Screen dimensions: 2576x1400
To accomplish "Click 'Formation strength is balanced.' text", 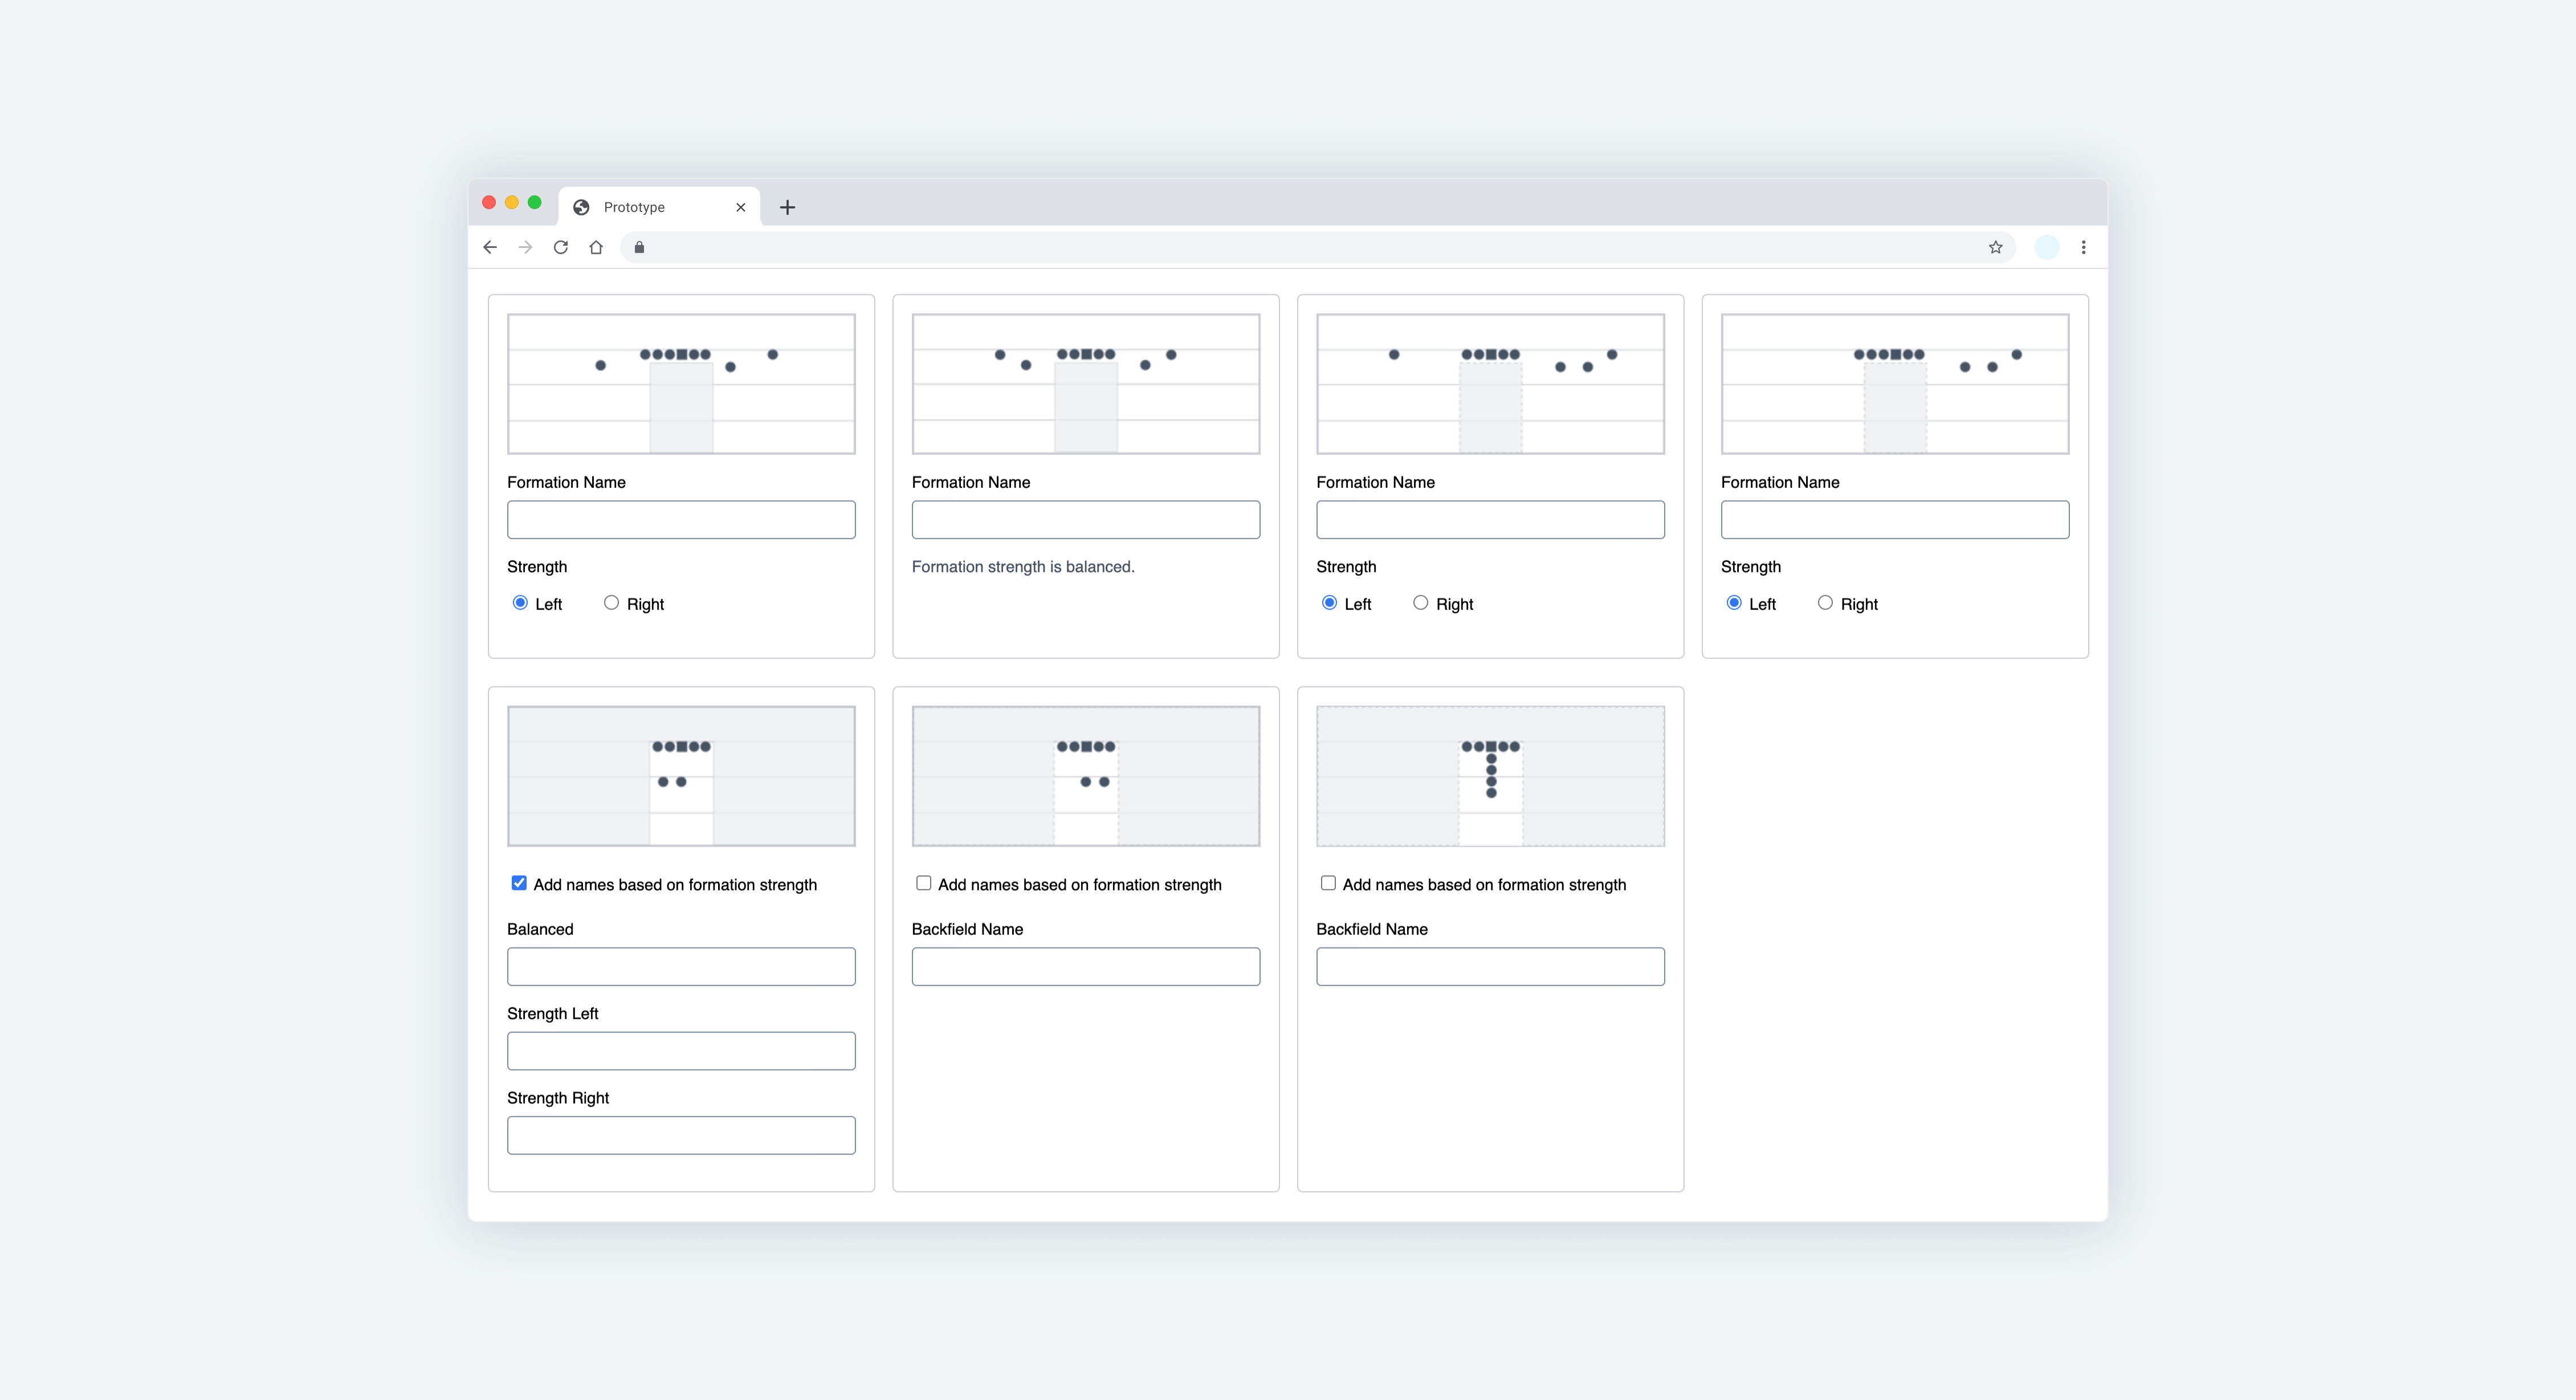I will click(1023, 567).
